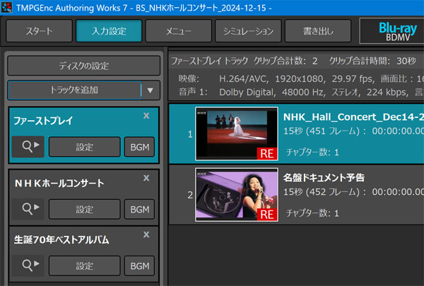Click the RE badge on clip 2 thumbnail
Screen dimensions: 424x286
267,215
